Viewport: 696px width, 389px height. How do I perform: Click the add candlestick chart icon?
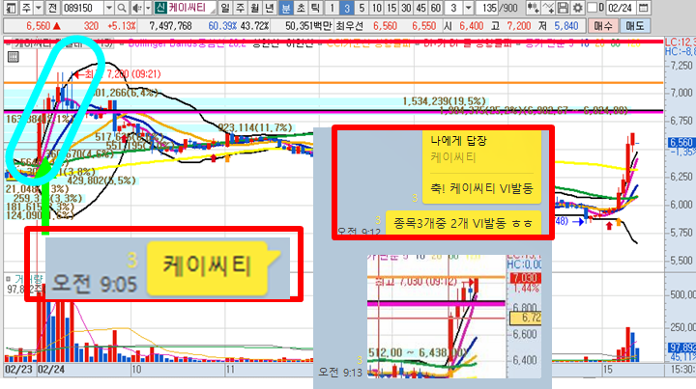pyautogui.click(x=533, y=8)
